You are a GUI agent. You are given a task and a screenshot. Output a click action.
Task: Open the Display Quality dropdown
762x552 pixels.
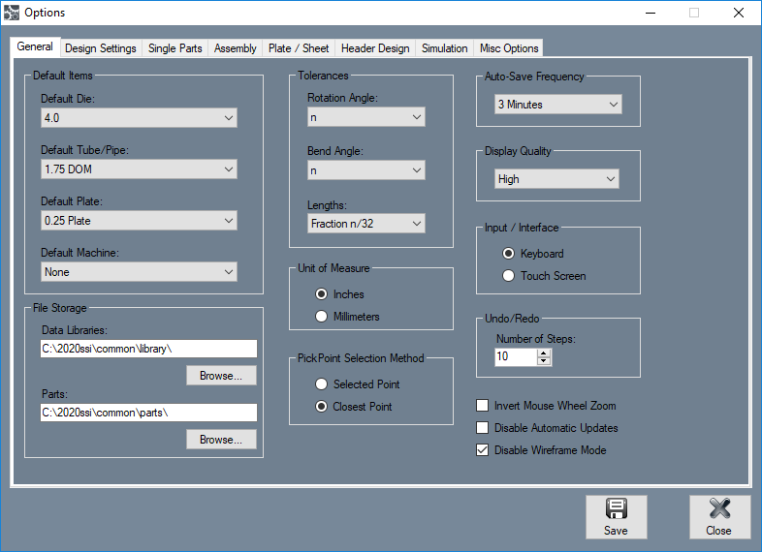[x=556, y=179]
